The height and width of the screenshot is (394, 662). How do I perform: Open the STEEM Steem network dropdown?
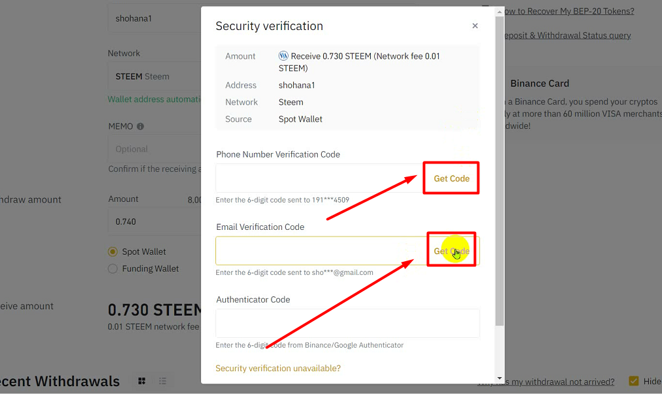click(x=155, y=76)
